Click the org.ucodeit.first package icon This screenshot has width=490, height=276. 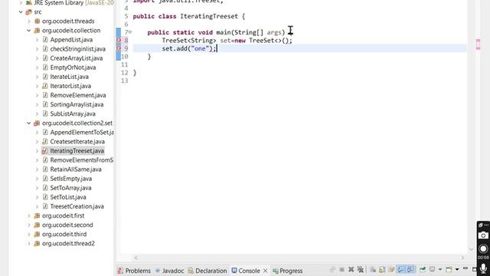coord(37,215)
